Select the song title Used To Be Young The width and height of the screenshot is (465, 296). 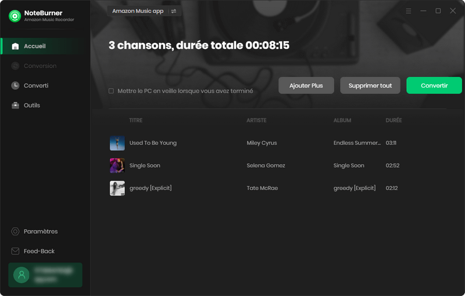pos(153,143)
